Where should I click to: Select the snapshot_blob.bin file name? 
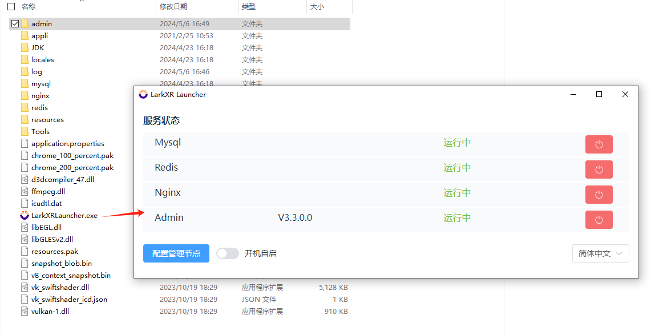click(62, 263)
